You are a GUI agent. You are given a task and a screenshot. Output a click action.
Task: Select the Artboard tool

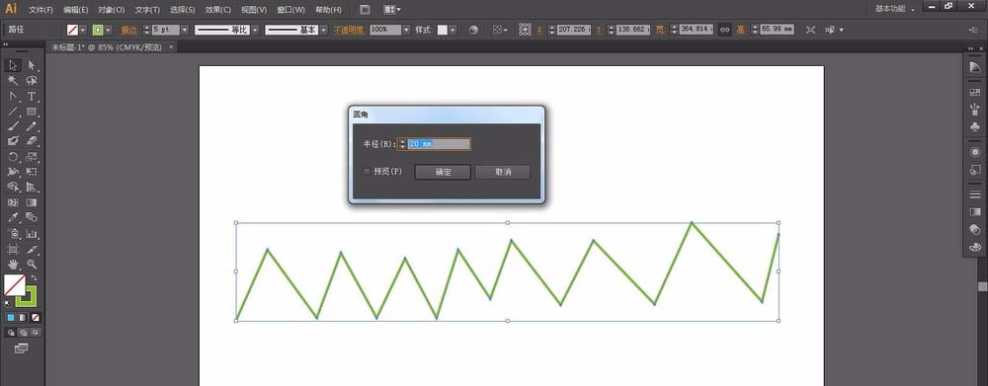click(13, 249)
